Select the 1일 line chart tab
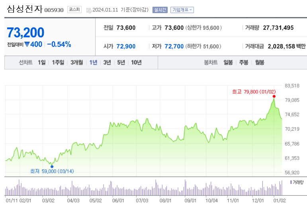The image size is (307, 210). 42,62
